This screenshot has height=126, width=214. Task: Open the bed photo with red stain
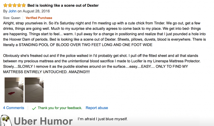pyautogui.click(x=14, y=90)
